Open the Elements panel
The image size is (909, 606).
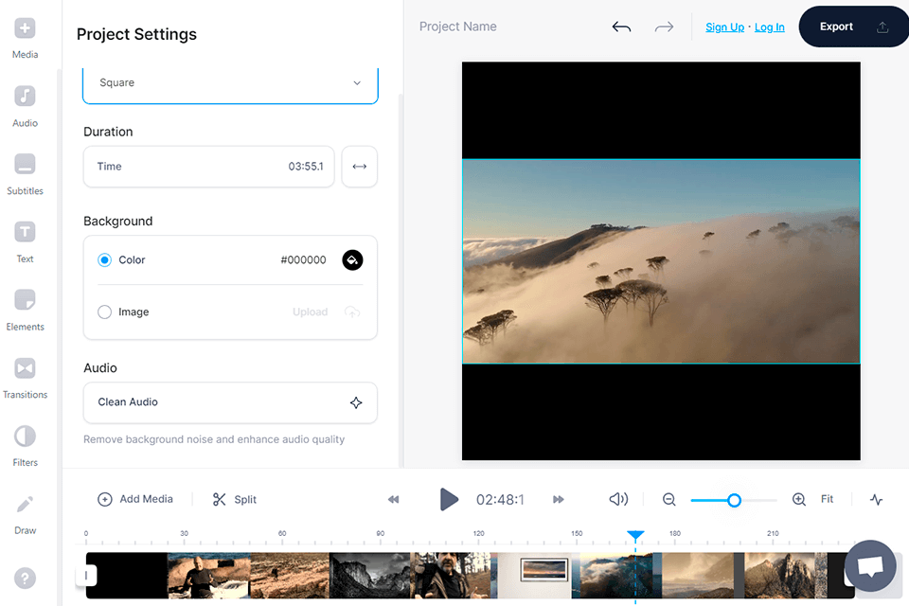(x=25, y=310)
